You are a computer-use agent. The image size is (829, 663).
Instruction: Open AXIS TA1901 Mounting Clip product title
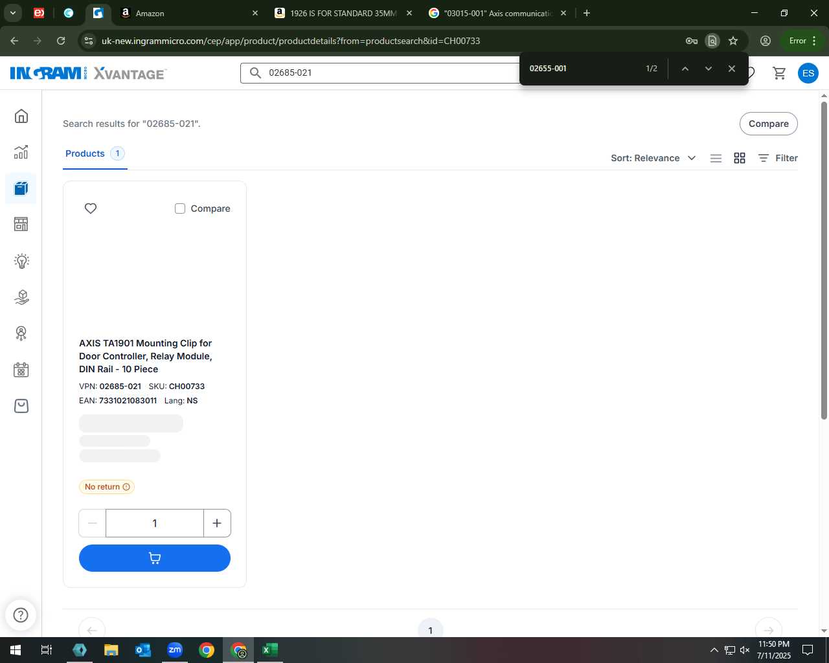(x=146, y=356)
